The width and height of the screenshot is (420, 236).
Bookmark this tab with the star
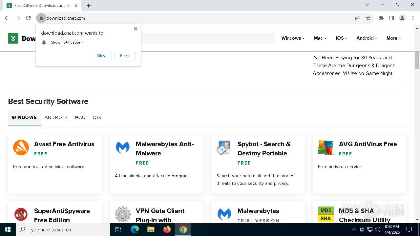click(x=368, y=18)
